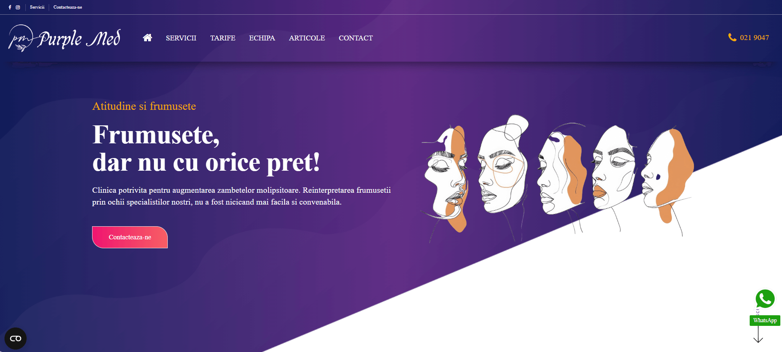Open the ARTICOLE menu item

coord(307,38)
